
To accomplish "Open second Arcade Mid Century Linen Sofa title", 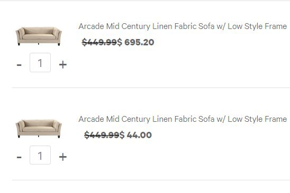I will point(183,119).
